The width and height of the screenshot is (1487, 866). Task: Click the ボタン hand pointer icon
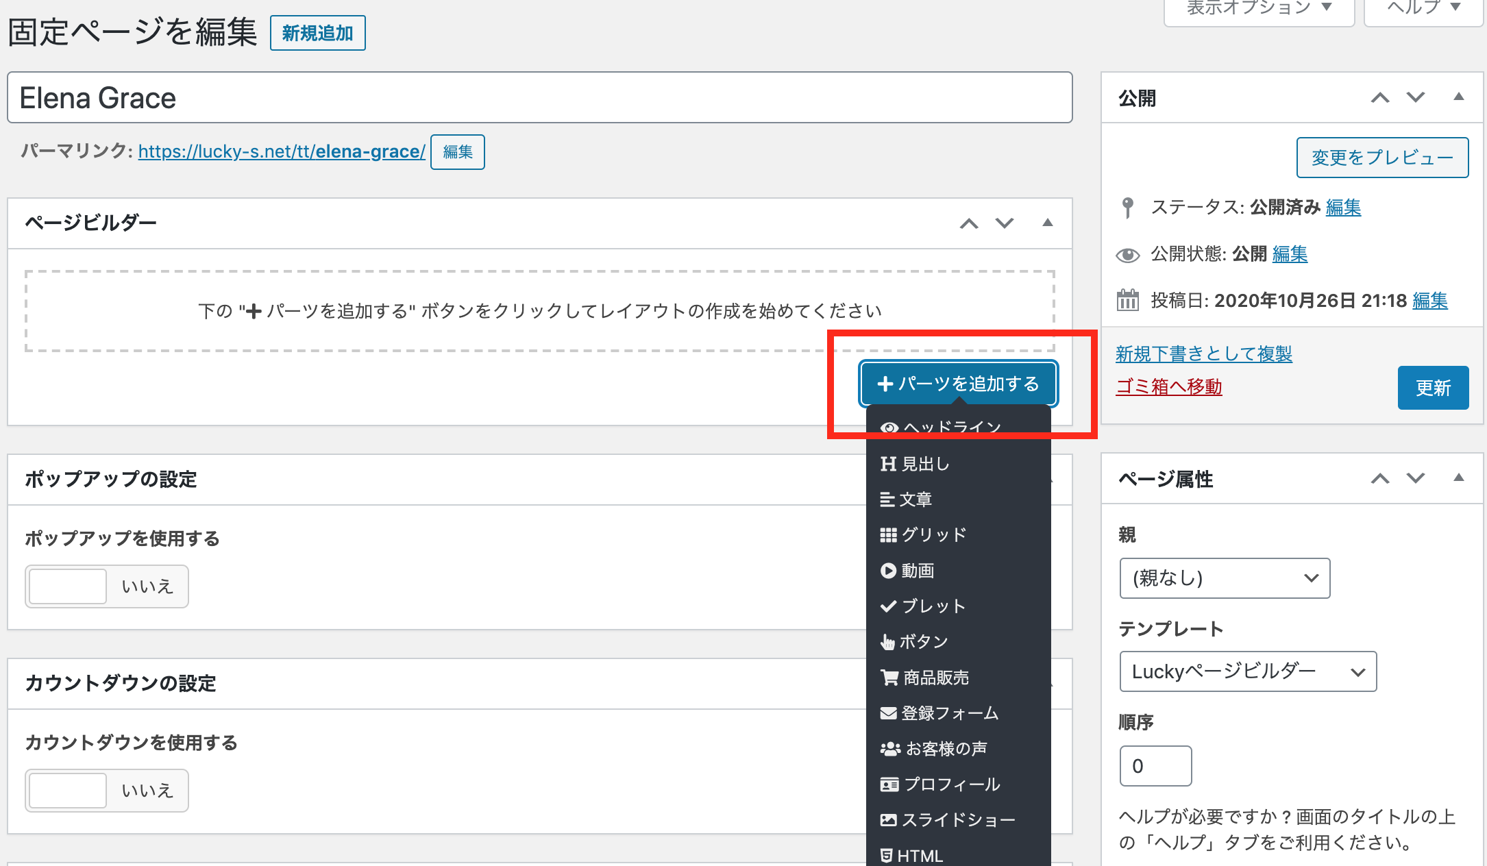click(887, 642)
